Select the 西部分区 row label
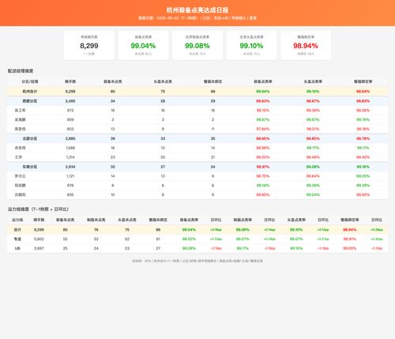 pos(30,101)
